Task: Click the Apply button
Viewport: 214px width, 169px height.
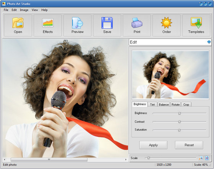Action: coord(153,145)
